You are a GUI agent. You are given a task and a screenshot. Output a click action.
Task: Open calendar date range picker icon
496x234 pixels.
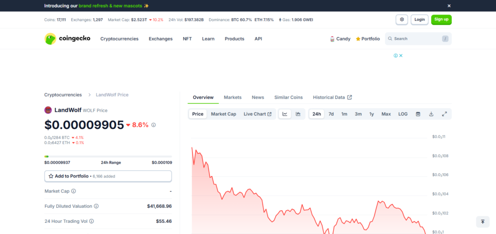[418, 114]
